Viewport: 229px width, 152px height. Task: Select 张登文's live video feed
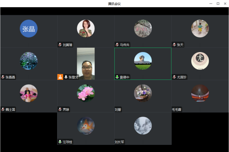(86, 64)
